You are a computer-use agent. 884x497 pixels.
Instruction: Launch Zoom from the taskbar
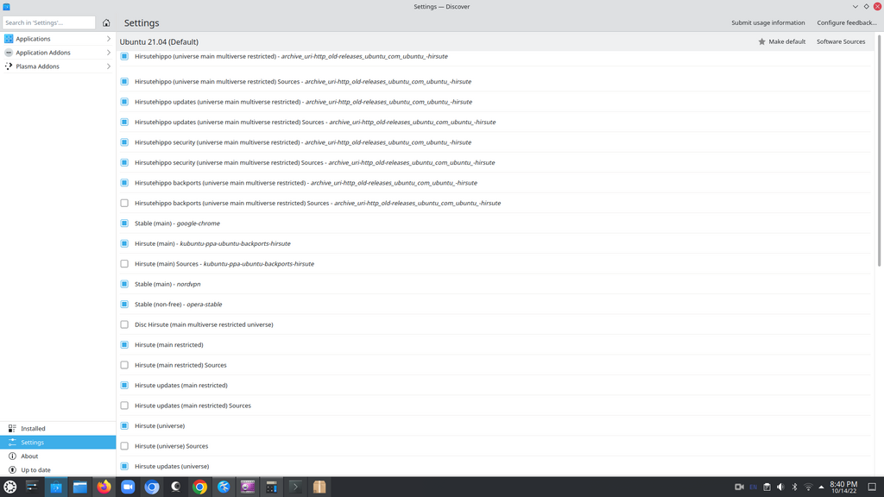pyautogui.click(x=128, y=487)
